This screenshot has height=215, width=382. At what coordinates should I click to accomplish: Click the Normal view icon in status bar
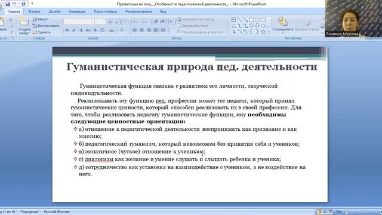tap(319, 211)
